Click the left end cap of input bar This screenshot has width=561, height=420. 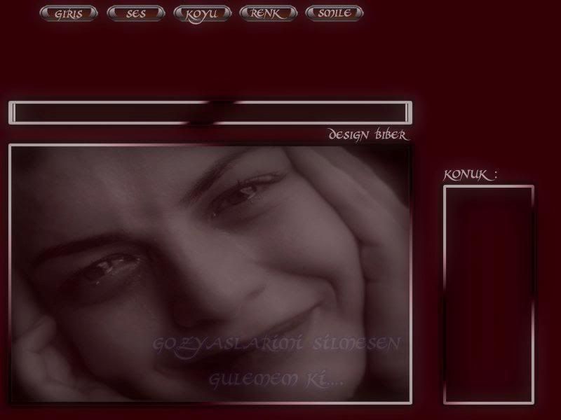pyautogui.click(x=12, y=113)
